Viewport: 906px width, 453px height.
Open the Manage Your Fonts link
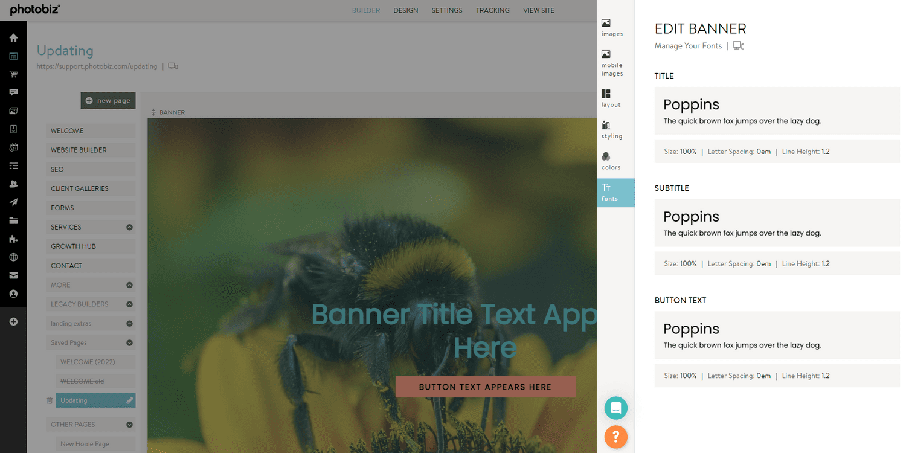click(x=688, y=45)
